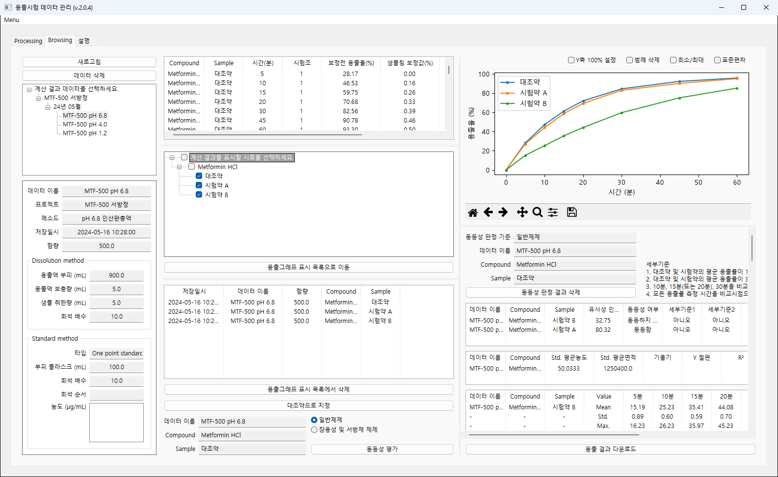
Task: Click the 용출 결과 다운로드 button
Action: point(611,449)
